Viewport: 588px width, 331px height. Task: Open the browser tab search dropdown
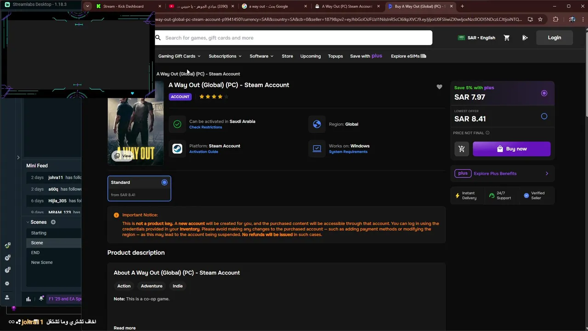click(87, 6)
